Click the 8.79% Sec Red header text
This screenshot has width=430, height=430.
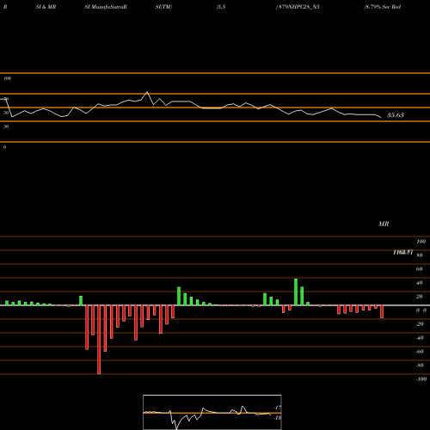pos(383,7)
